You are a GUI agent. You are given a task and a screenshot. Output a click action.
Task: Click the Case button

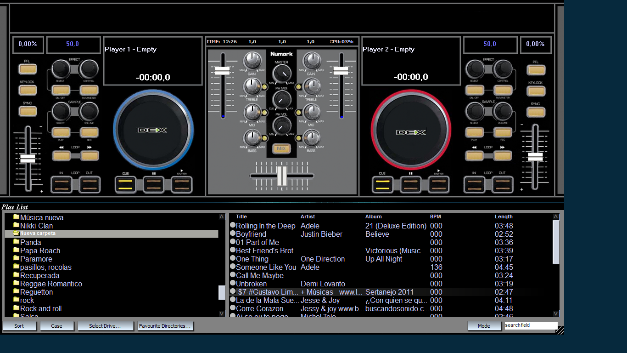[x=56, y=325]
